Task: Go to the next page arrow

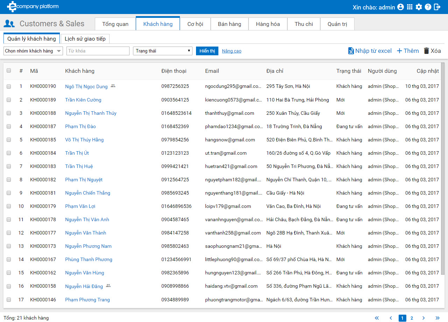Action: (423, 318)
